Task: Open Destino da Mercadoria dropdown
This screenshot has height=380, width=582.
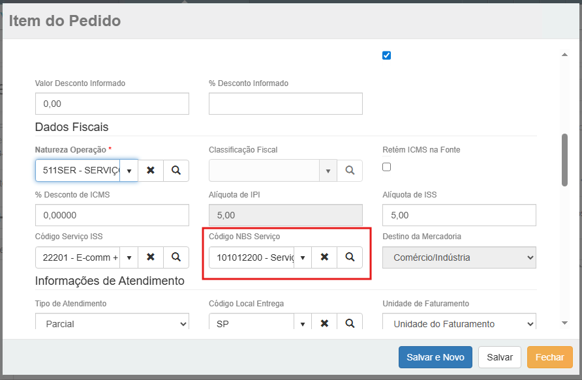Action: pos(459,257)
